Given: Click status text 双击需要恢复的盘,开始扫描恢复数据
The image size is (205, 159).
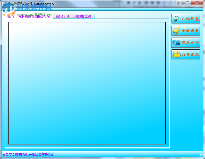Looking at the screenshot, I should click(x=28, y=154).
